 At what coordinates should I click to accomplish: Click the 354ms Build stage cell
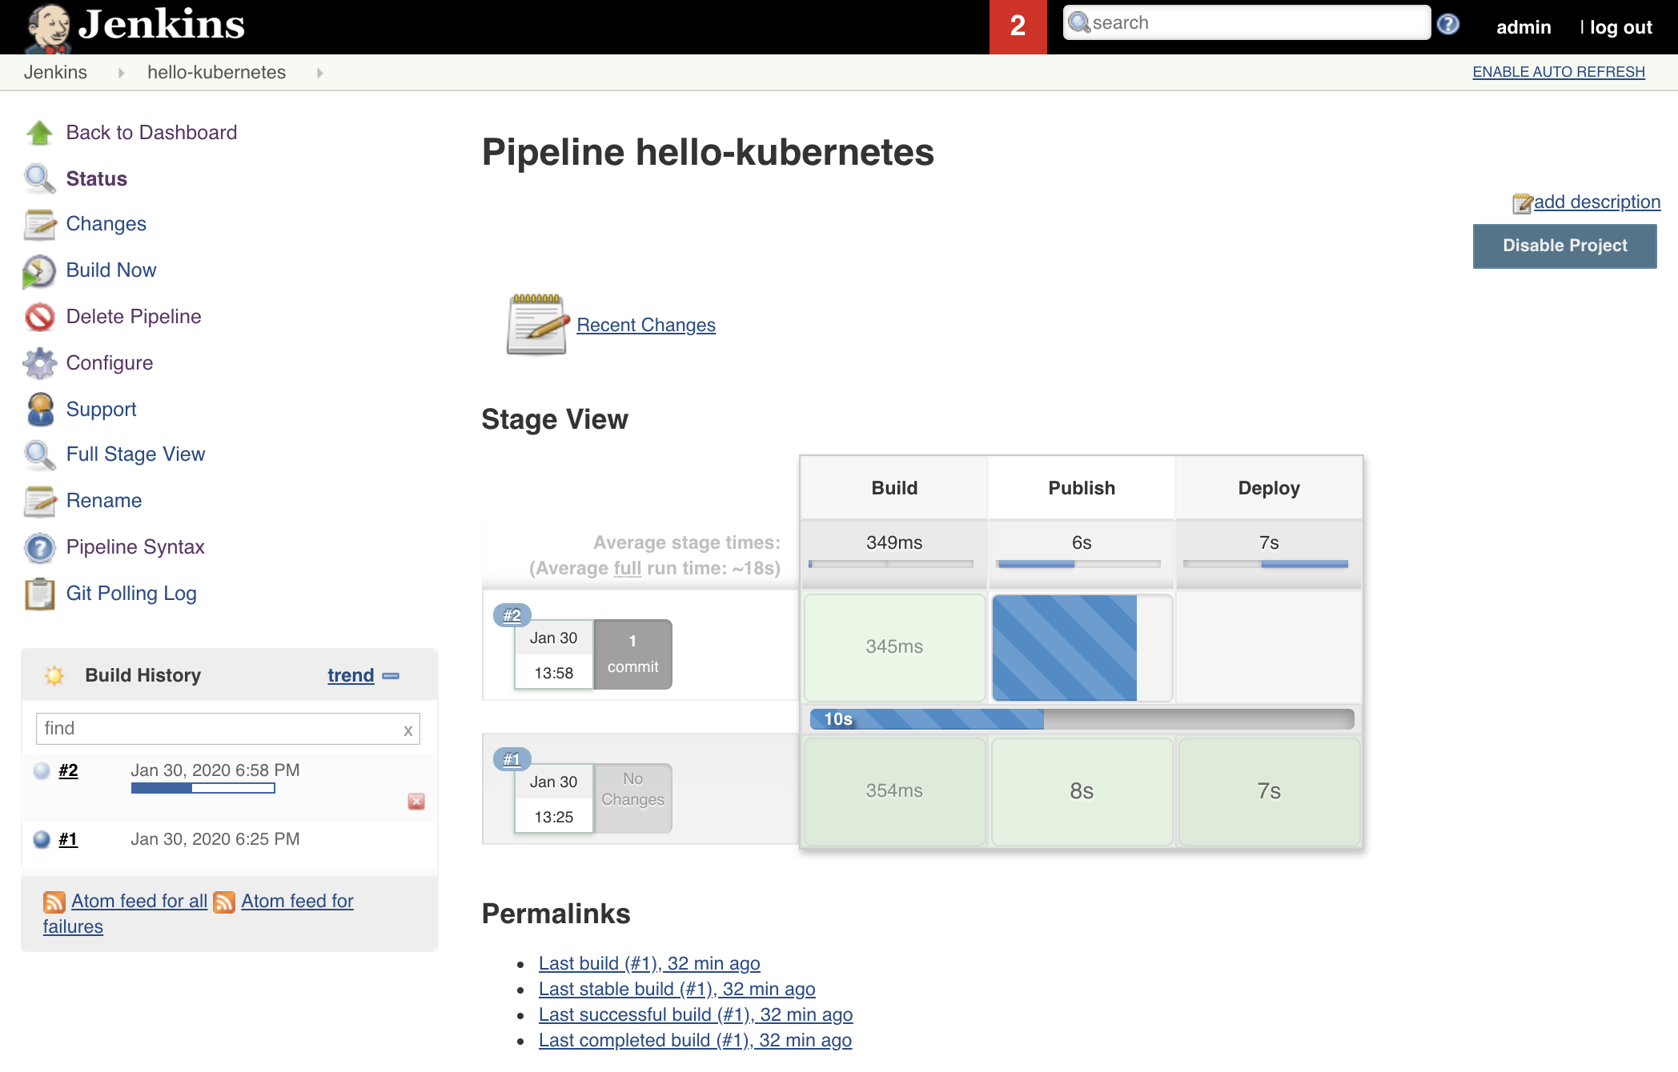(x=894, y=791)
